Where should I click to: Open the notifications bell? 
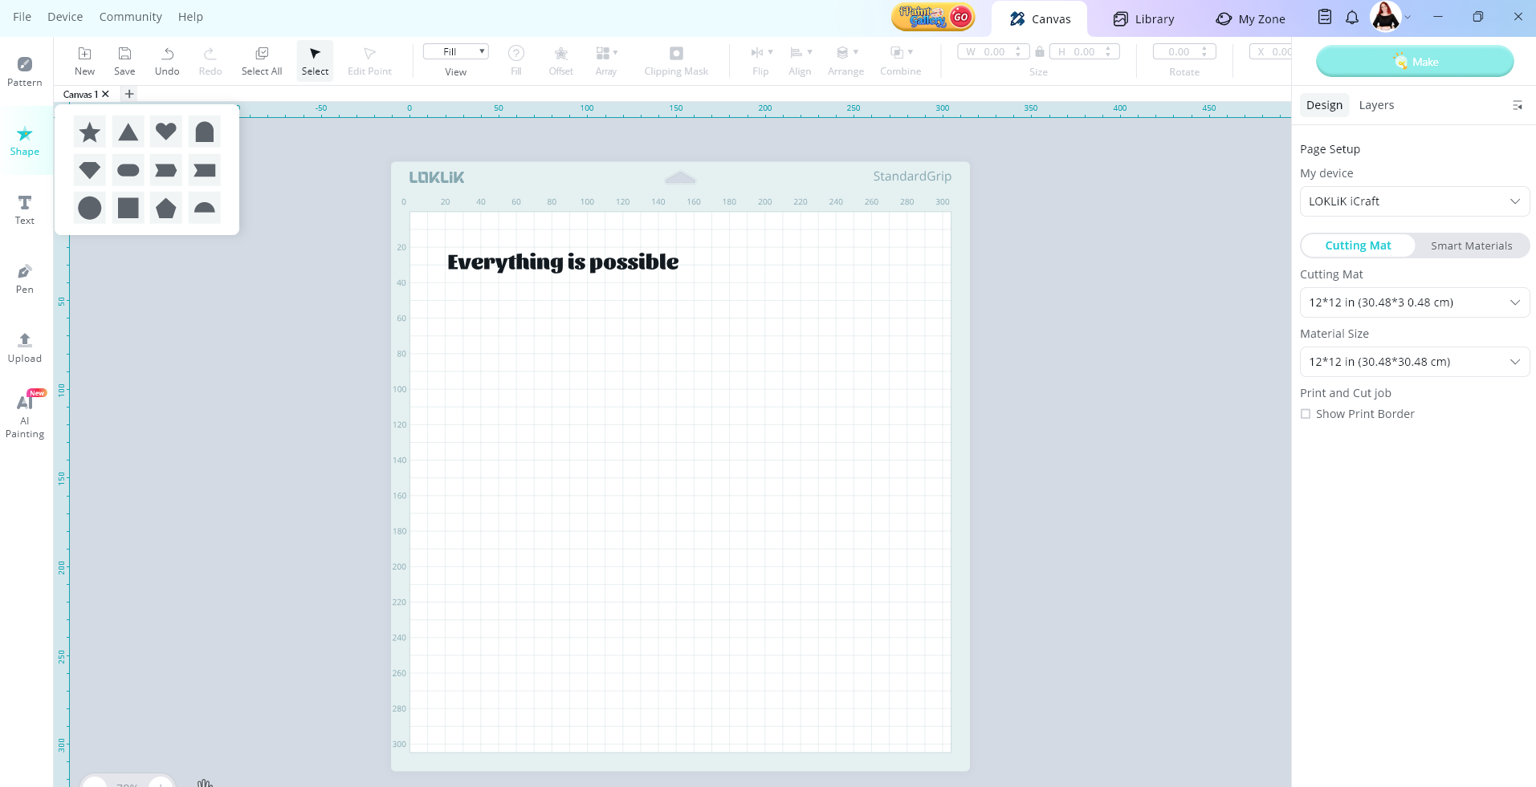(x=1352, y=18)
